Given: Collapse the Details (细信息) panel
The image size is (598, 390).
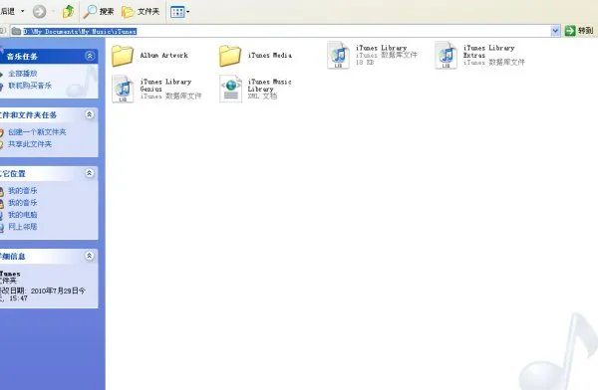Looking at the screenshot, I should click(x=90, y=256).
